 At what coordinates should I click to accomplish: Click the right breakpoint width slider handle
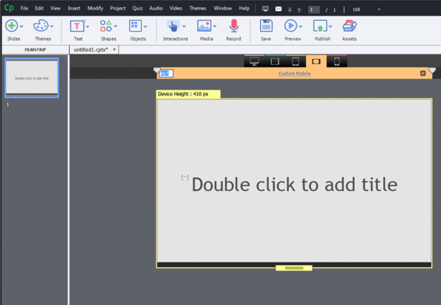coord(432,71)
